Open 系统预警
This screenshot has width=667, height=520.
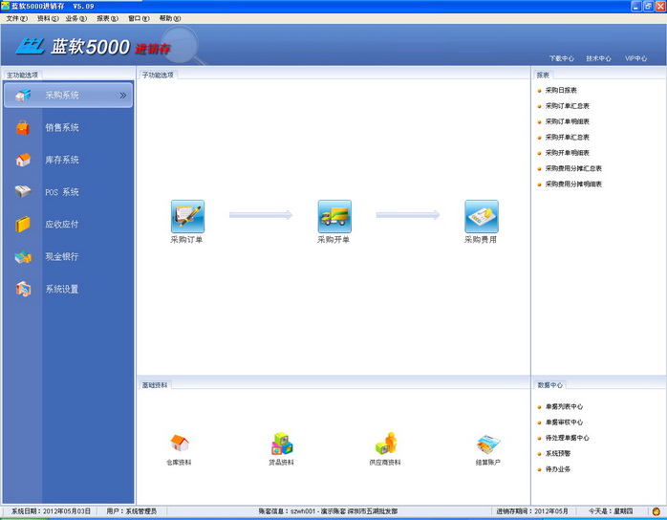click(558, 454)
